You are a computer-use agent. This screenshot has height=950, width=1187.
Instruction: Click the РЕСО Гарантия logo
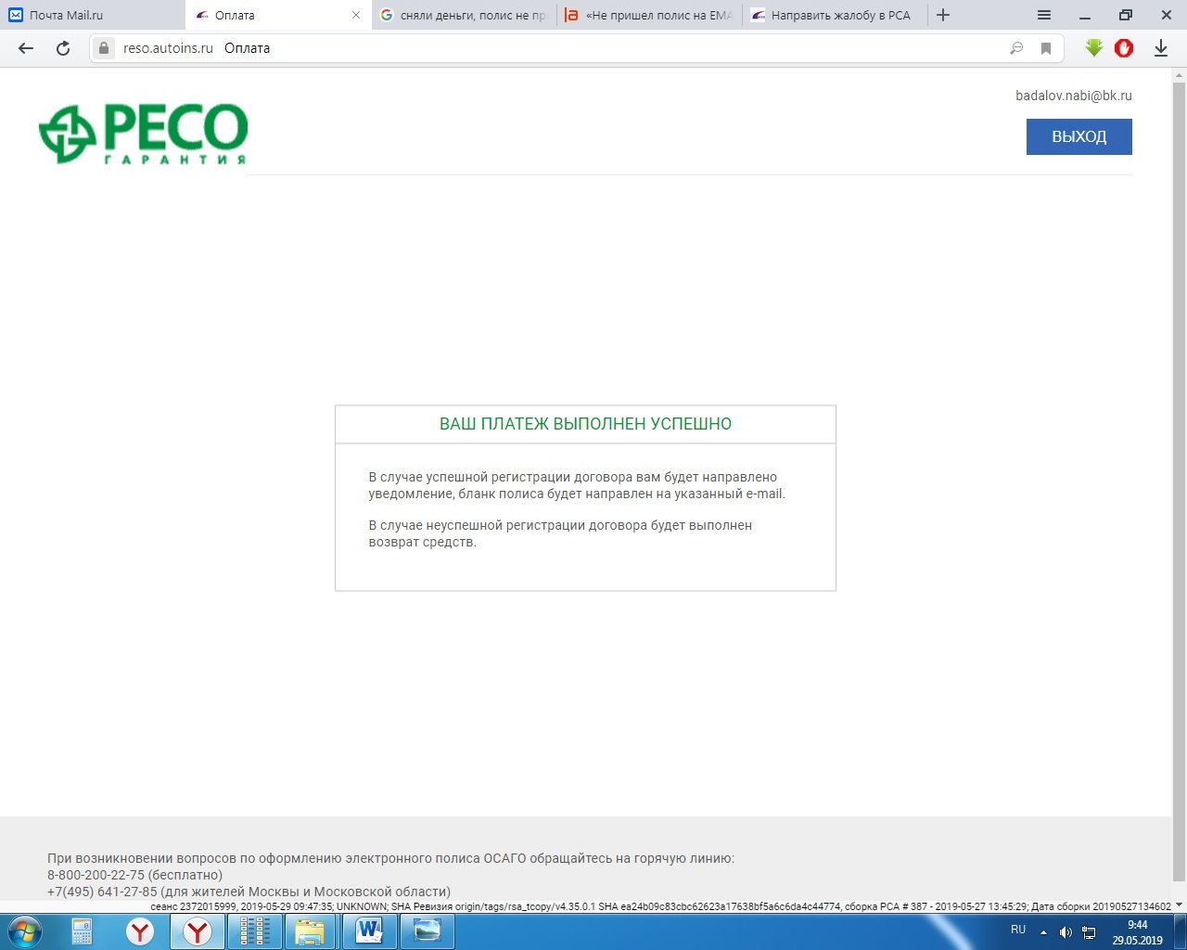143,134
